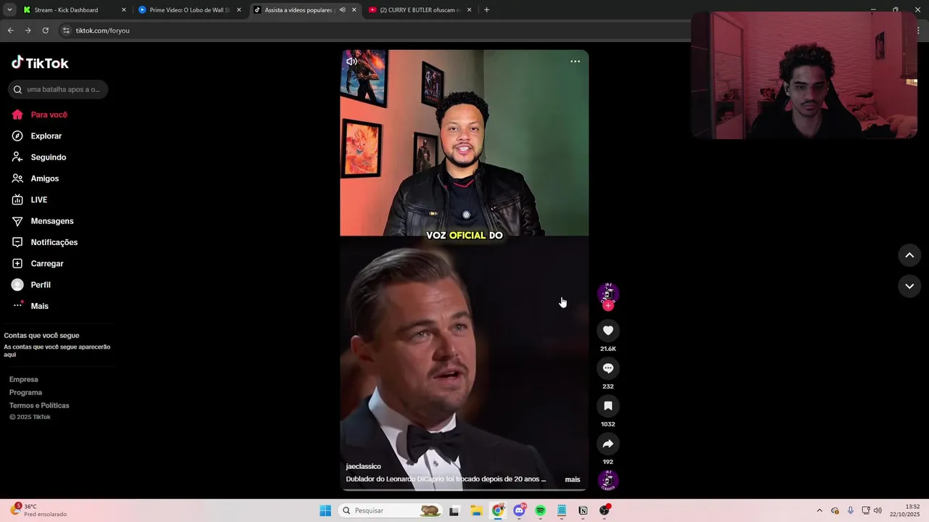The image size is (929, 522).
Task: Open OBS Studio from the taskbar
Action: [x=604, y=510]
